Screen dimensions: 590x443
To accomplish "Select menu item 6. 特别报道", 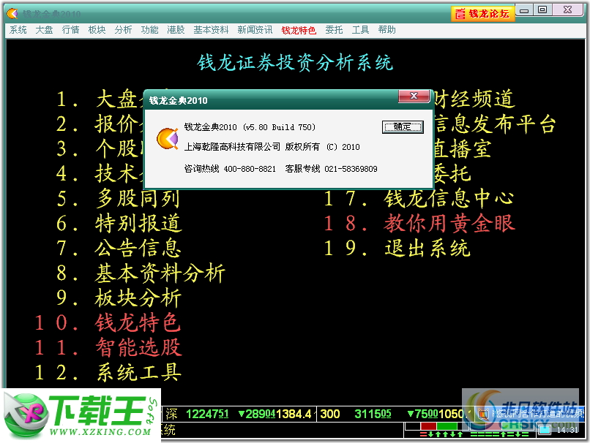I will 119,223.
